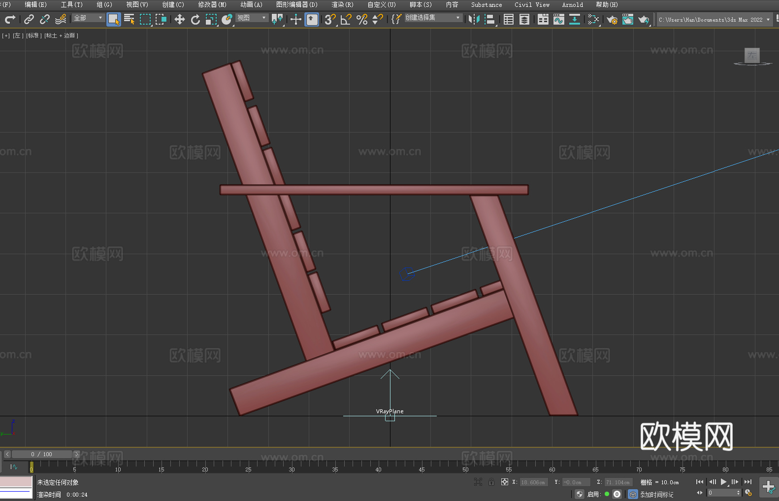
Task: Choose the Rectangular Selection Region tool
Action: 145,19
